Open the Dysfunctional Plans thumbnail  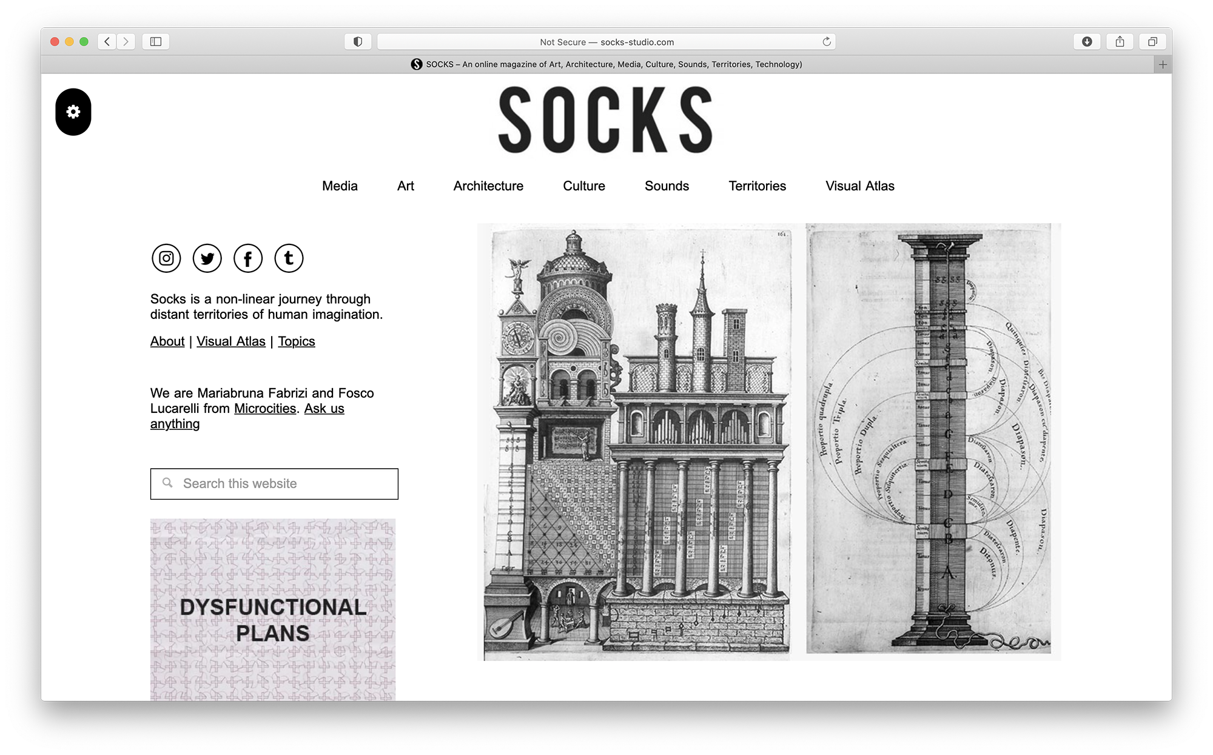click(x=273, y=609)
